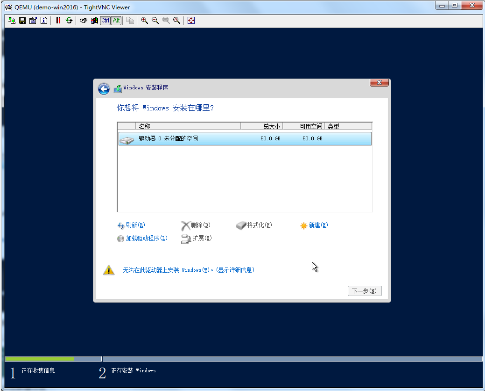485x391 pixels.
Task: Zoom in with the magnifier plus icon
Action: (144, 21)
